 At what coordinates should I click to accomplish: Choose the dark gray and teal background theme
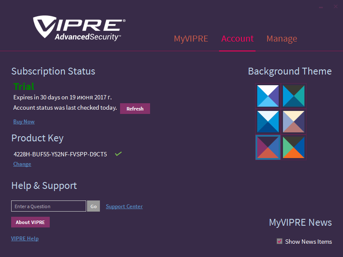294,96
